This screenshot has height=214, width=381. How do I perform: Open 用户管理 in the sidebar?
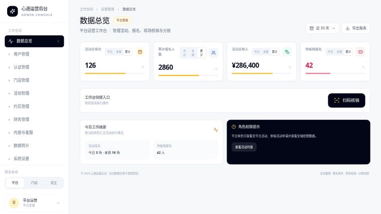click(x=34, y=54)
